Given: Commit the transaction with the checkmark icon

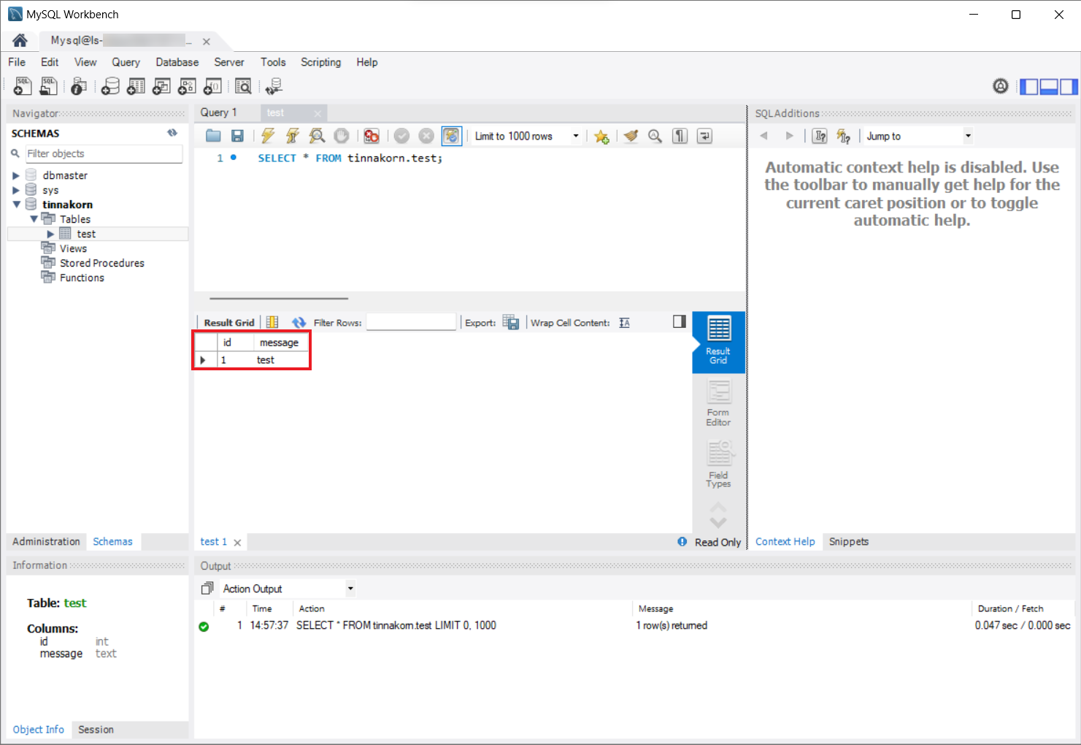Looking at the screenshot, I should click(x=401, y=136).
